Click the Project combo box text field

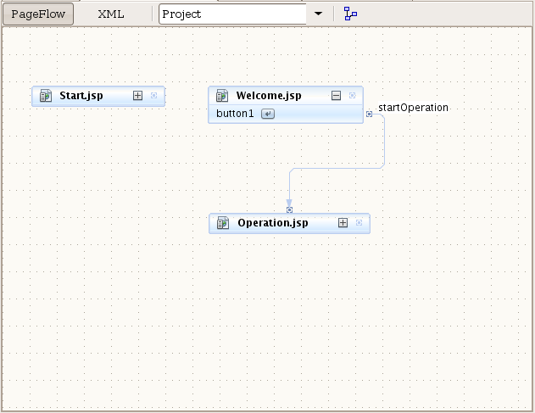click(232, 14)
